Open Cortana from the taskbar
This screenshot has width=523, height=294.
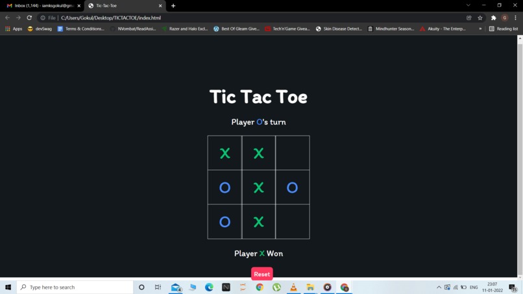141,287
